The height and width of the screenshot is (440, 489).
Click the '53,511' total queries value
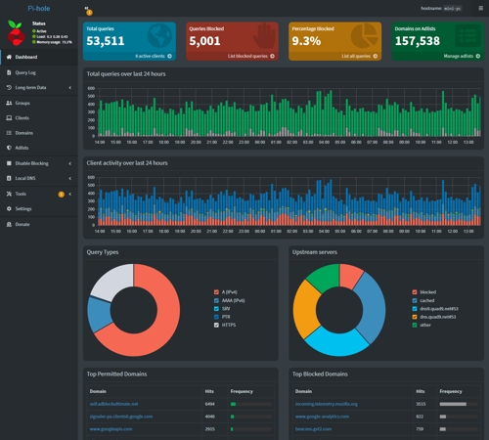pyautogui.click(x=106, y=41)
